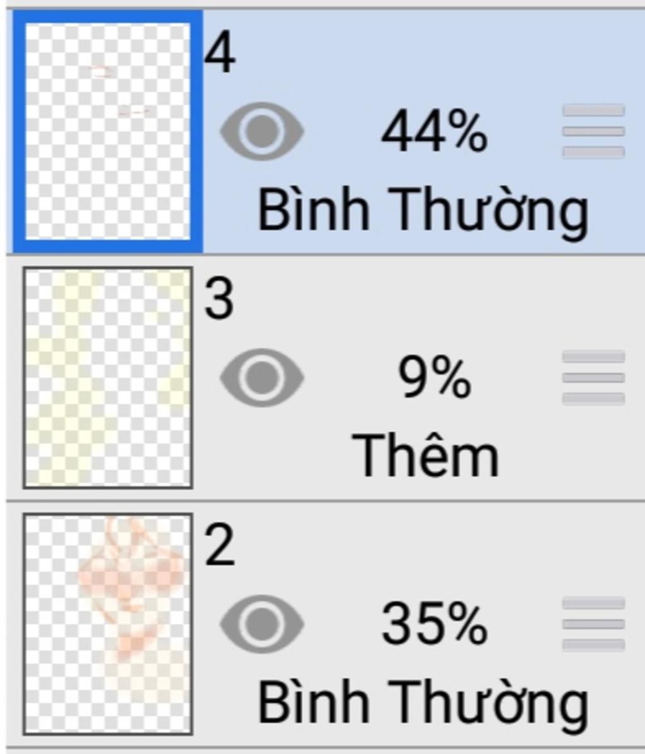Viewport: 645px width, 754px height.
Task: Hide layer 2 with the eye icon
Action: [x=261, y=623]
